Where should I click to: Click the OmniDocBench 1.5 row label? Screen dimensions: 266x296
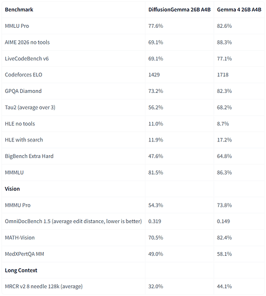[x=73, y=221]
